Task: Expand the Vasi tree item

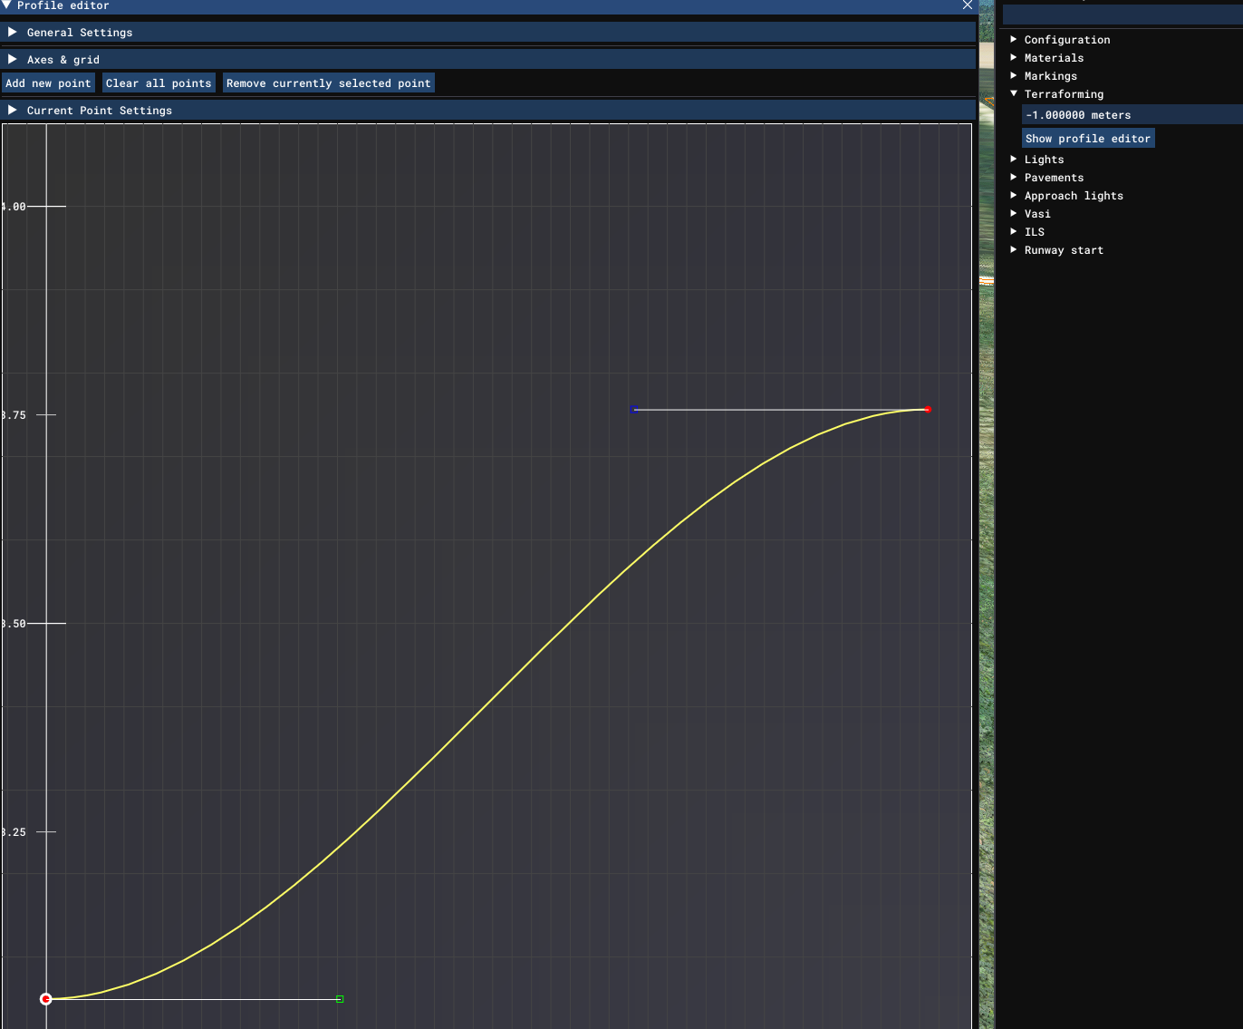Action: point(1014,213)
